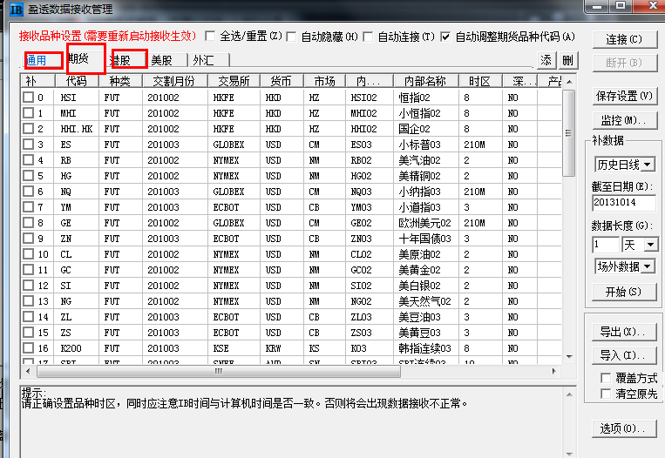Image resolution: width=665 pixels, height=458 pixels.
Task: Enable 覆盖方式 checkbox
Action: 606,378
